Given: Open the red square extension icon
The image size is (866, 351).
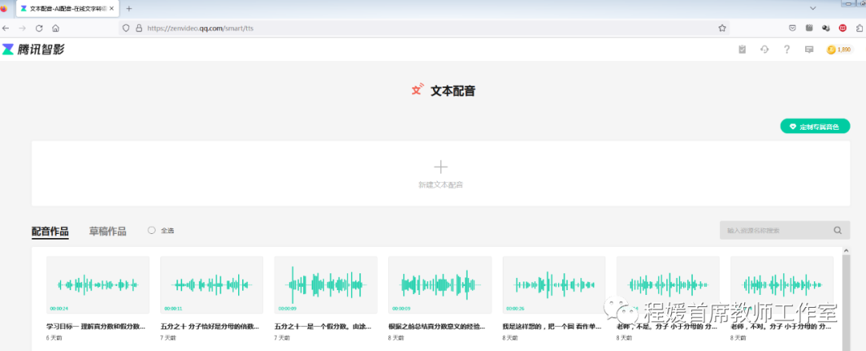Looking at the screenshot, I should click(x=843, y=28).
